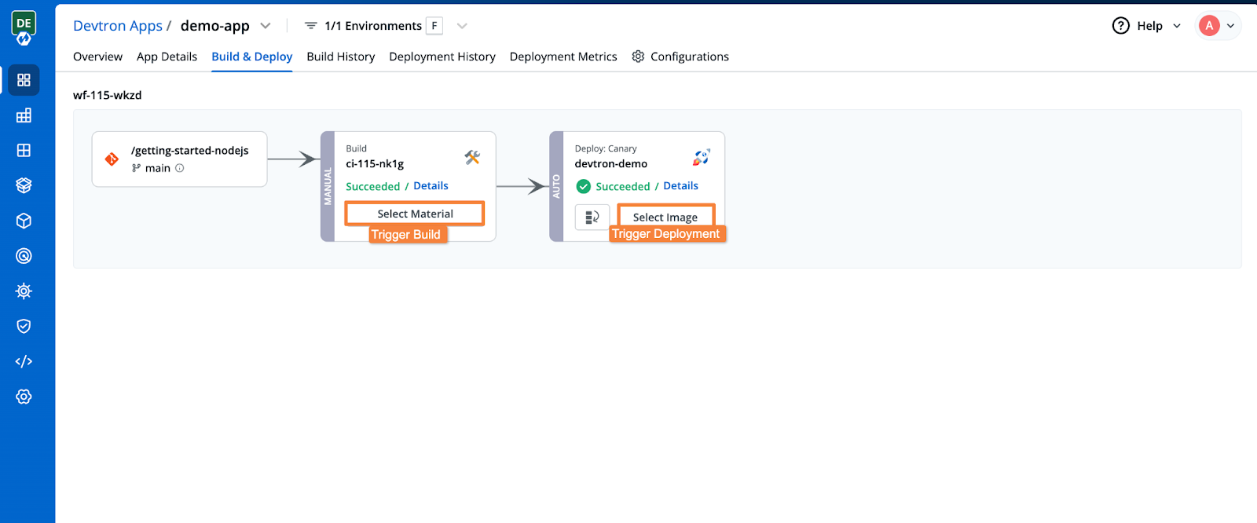Open the circular target sidebar icon
The height and width of the screenshot is (523, 1257).
pyautogui.click(x=24, y=256)
